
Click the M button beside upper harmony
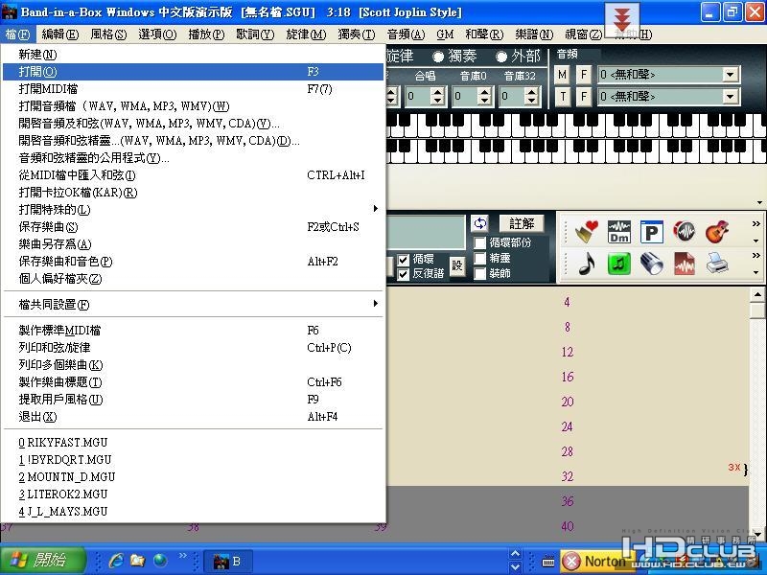(x=563, y=75)
